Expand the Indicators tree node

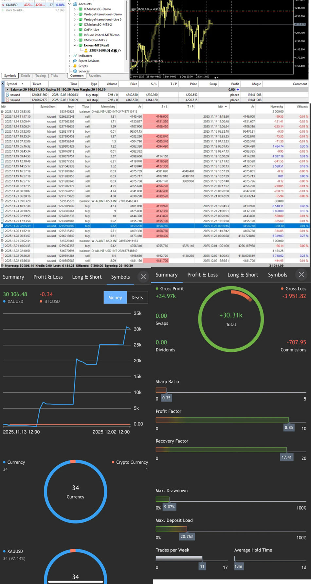pyautogui.click(x=70, y=56)
